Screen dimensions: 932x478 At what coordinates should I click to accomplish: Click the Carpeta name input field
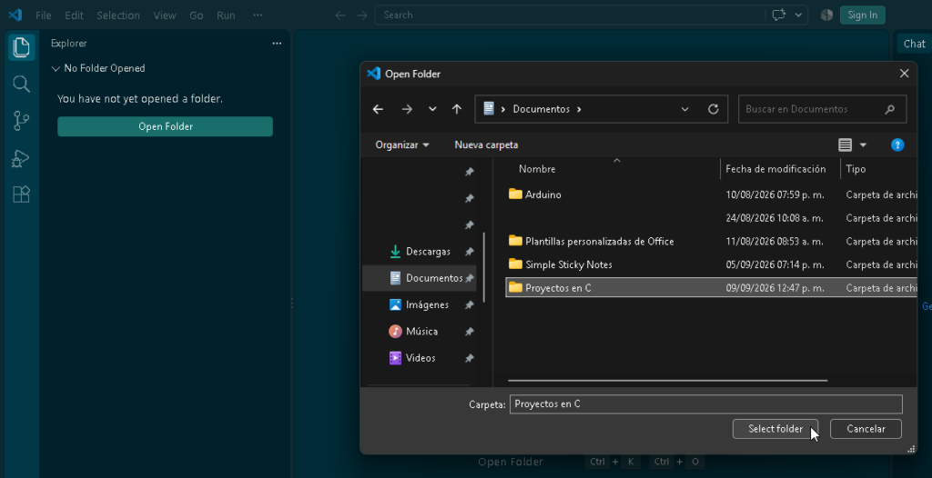point(706,404)
